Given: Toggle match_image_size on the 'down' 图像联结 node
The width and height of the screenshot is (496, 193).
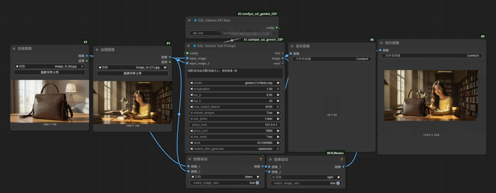Looking at the screenshot, I should 225,183.
